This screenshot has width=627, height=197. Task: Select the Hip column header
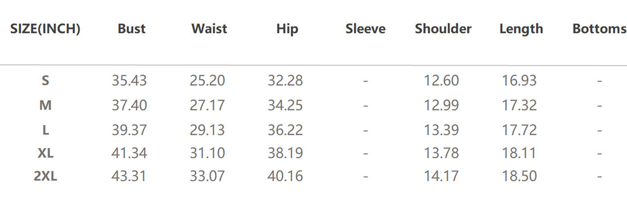(x=287, y=29)
